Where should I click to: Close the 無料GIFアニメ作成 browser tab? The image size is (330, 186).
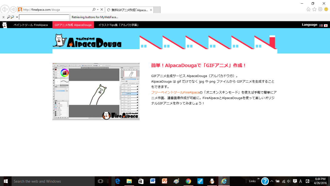pos(151,10)
